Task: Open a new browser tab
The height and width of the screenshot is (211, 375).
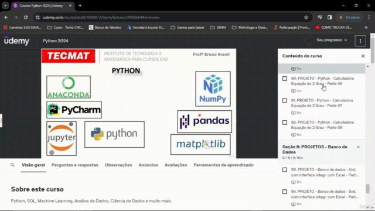Action: click(80, 5)
